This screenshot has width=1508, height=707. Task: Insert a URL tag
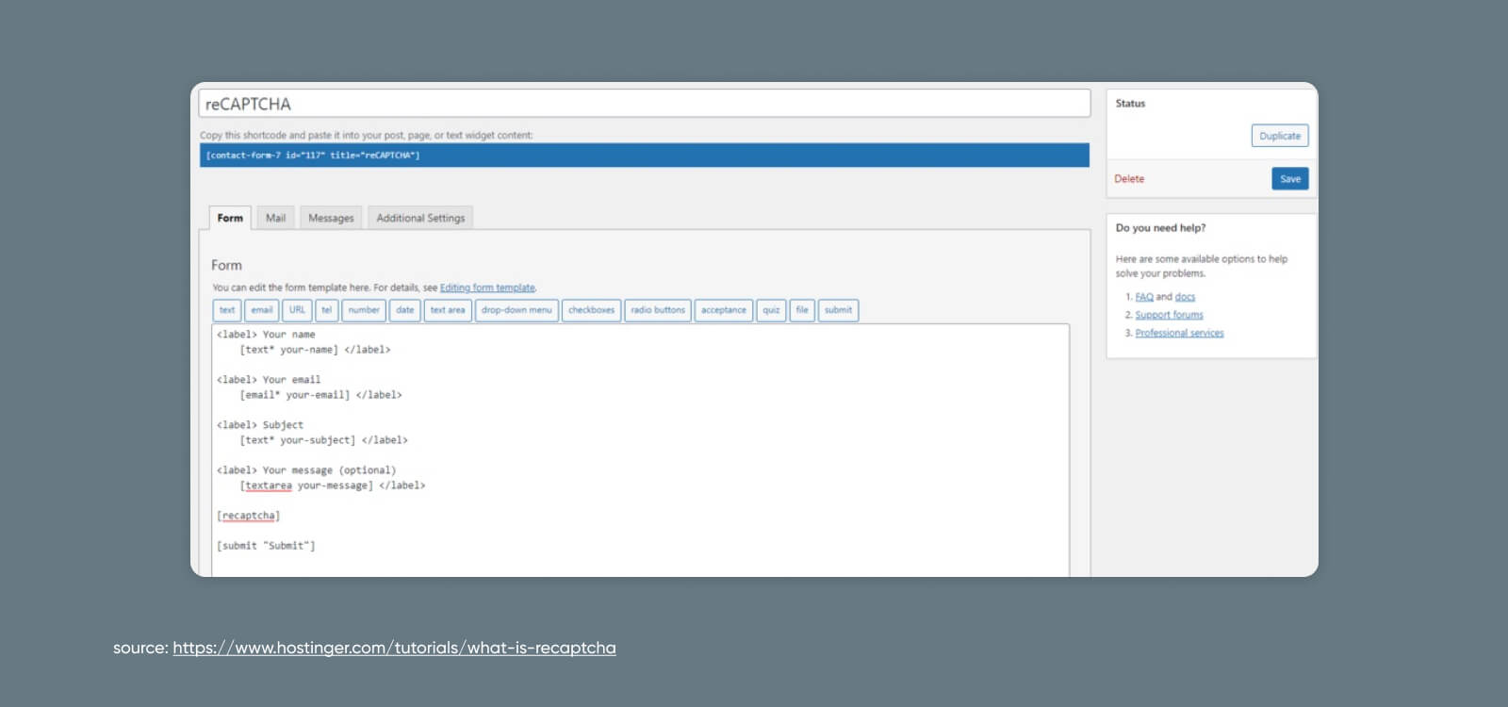point(297,310)
